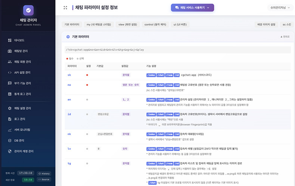Select the view (화면 설정) tab

[128, 25]
